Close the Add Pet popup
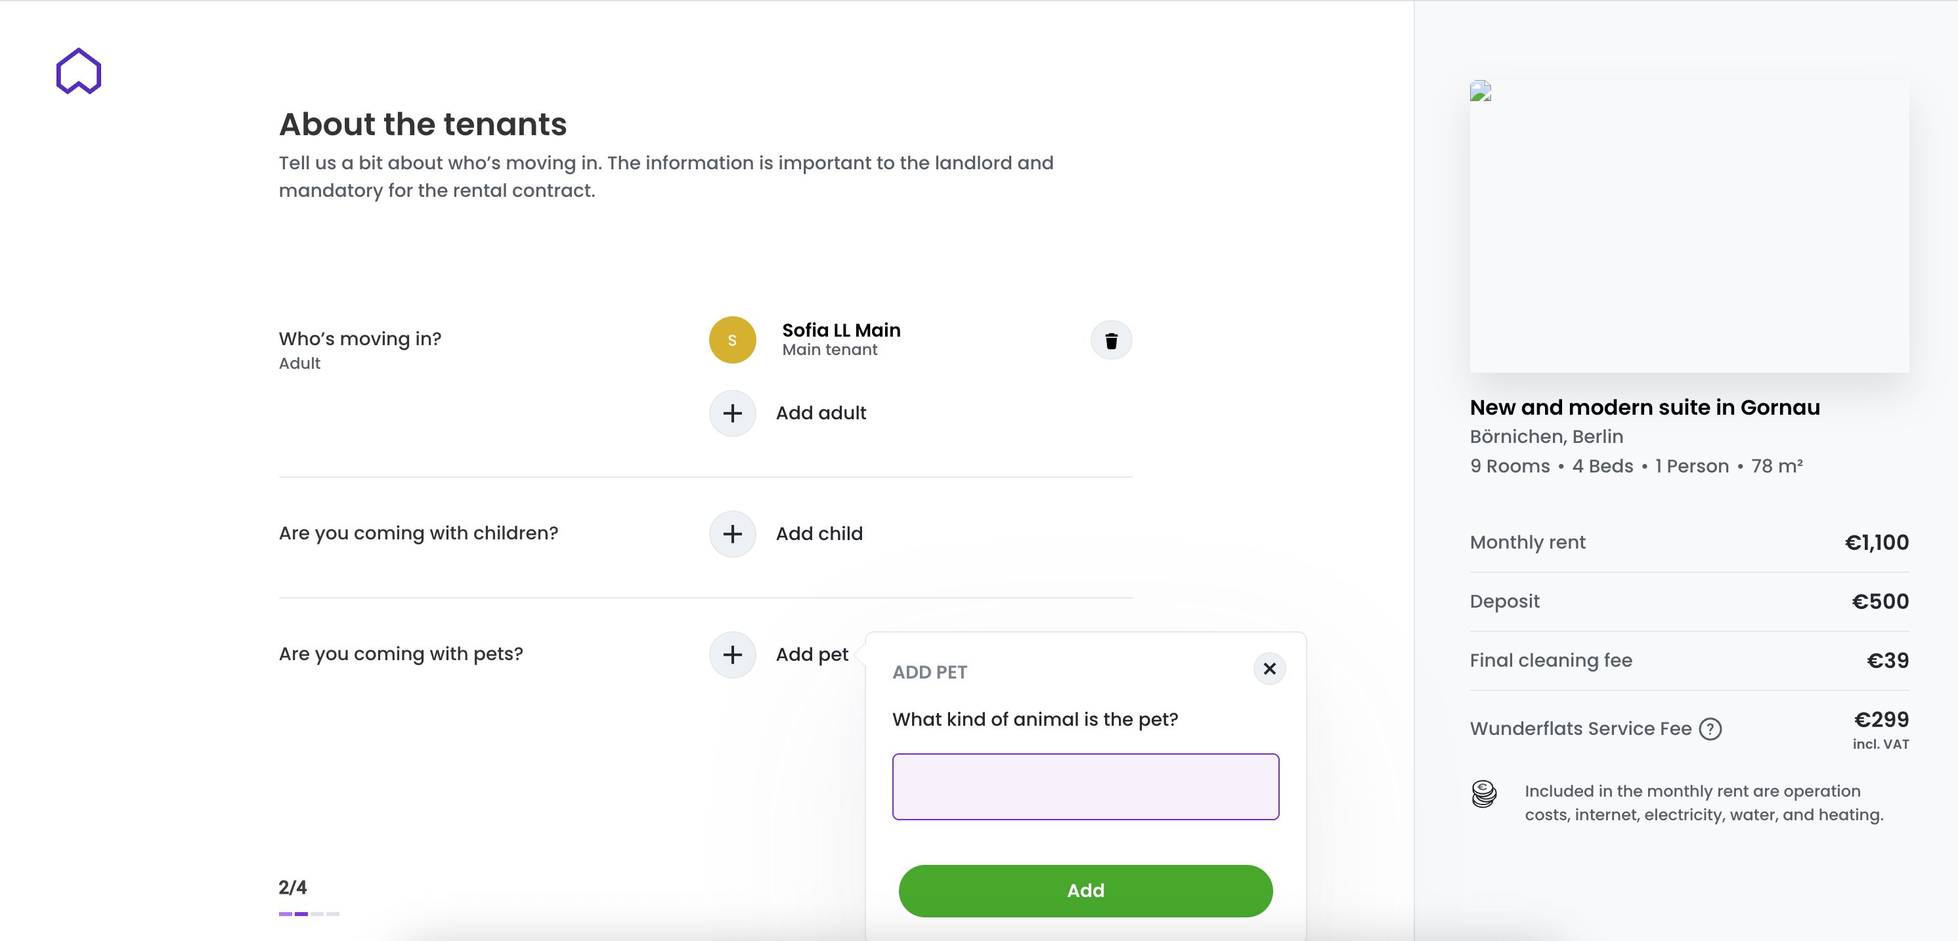 pos(1269,669)
